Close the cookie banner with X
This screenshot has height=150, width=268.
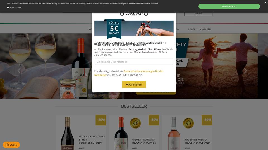[265, 2]
